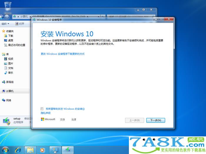Select 计算机 computer in Explorer sidebar
Screen dimensions: 206x154
tap(8, 91)
